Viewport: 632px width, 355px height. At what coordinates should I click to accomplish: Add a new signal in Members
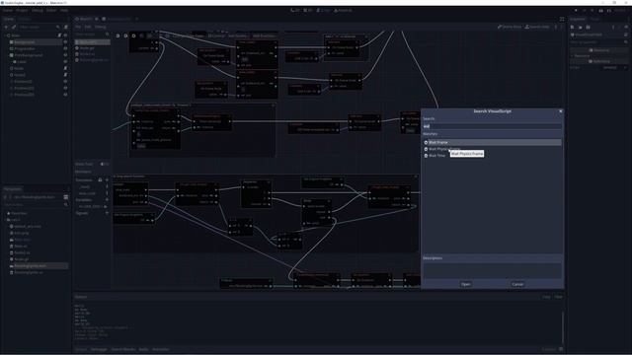point(107,213)
